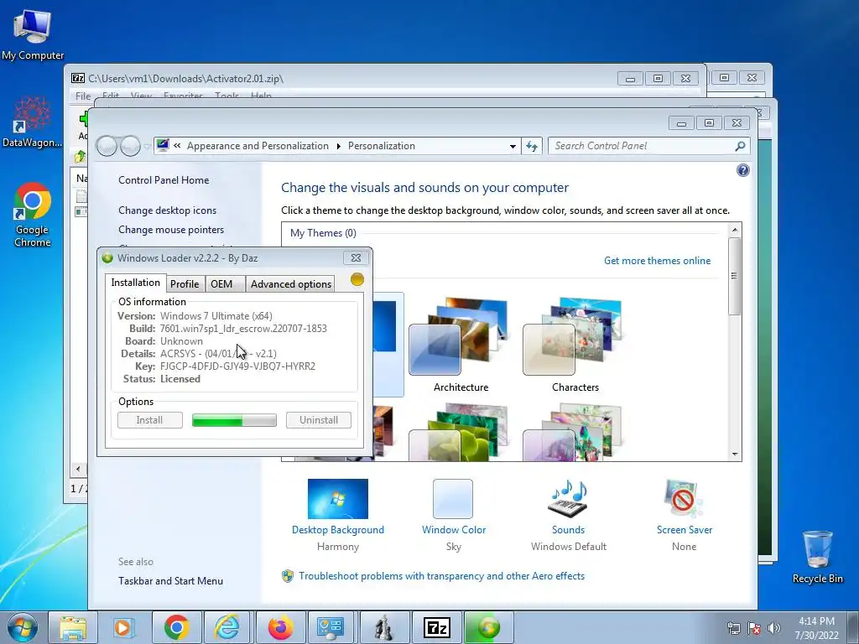Open Internet Explorer from taskbar

click(227, 627)
